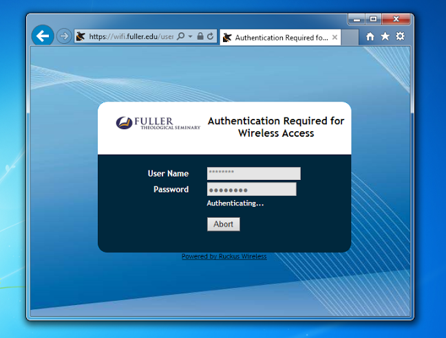This screenshot has width=446, height=338.
Task: Click the Authenticating... status text
Action: coord(235,203)
